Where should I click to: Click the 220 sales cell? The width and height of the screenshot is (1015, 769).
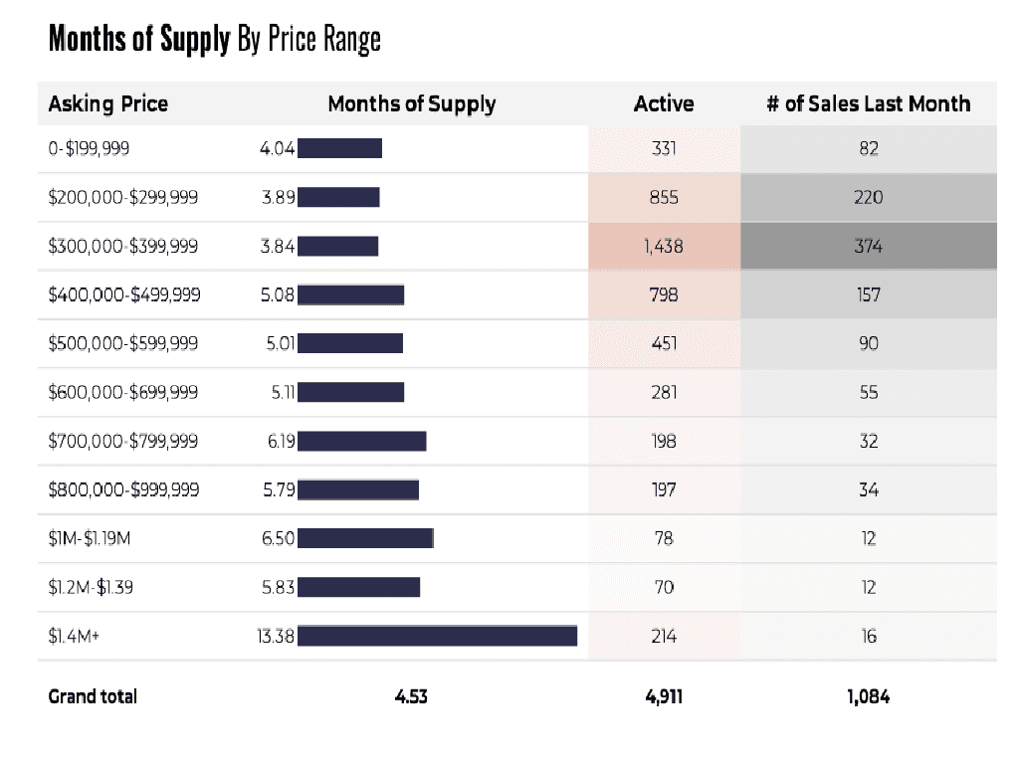pos(868,197)
